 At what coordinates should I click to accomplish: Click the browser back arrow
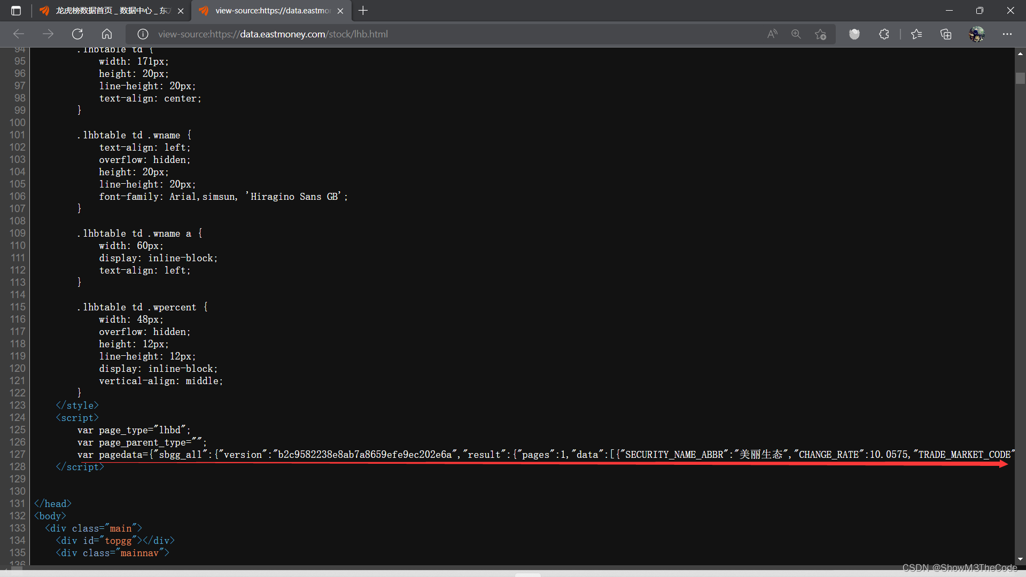[x=19, y=34]
